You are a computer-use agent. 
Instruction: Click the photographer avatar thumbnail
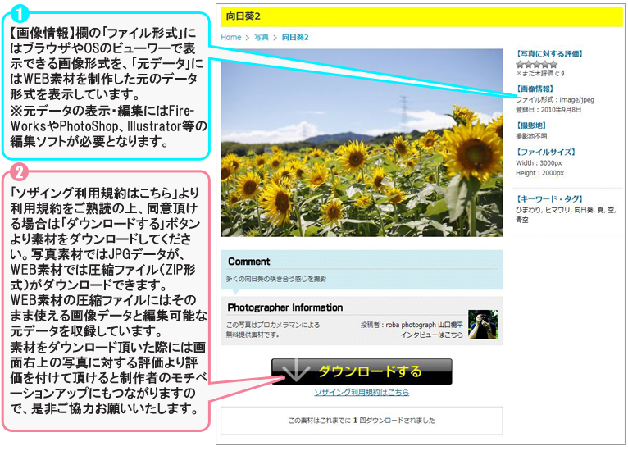point(483,325)
